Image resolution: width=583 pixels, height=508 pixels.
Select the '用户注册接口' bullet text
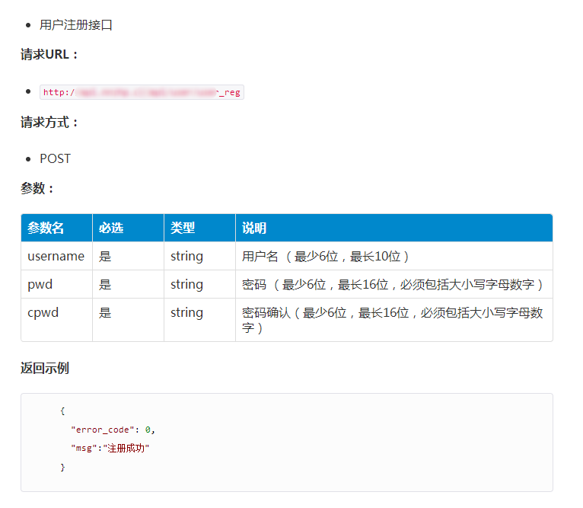pos(76,25)
